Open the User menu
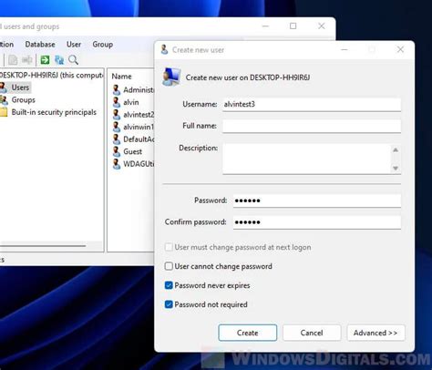 click(x=74, y=45)
